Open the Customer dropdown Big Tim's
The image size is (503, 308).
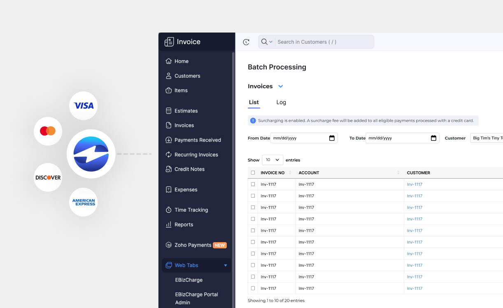coord(487,138)
